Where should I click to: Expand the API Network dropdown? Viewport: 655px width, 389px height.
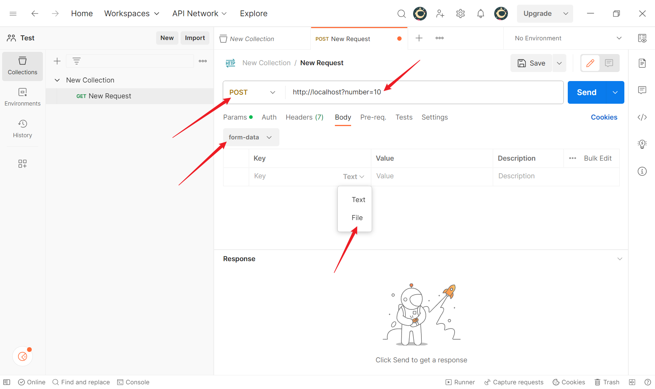(x=199, y=14)
